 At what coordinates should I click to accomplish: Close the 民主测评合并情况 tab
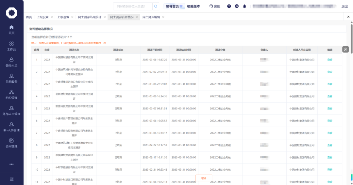137,17
